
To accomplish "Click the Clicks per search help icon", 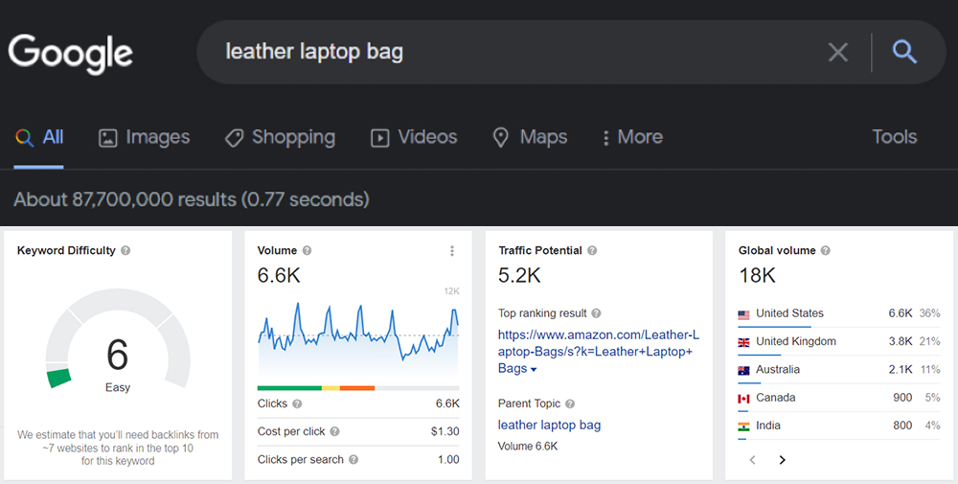I will [354, 459].
